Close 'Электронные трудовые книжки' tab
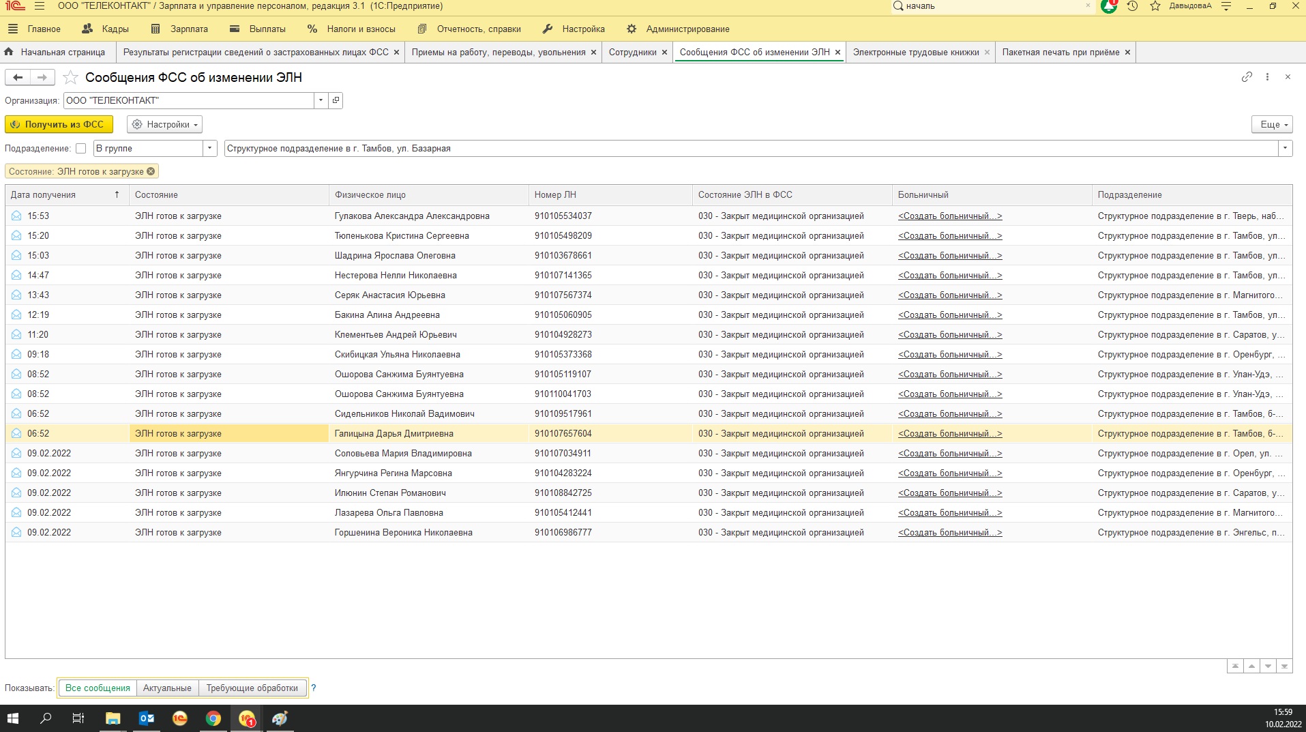The image size is (1306, 732). pyautogui.click(x=987, y=53)
